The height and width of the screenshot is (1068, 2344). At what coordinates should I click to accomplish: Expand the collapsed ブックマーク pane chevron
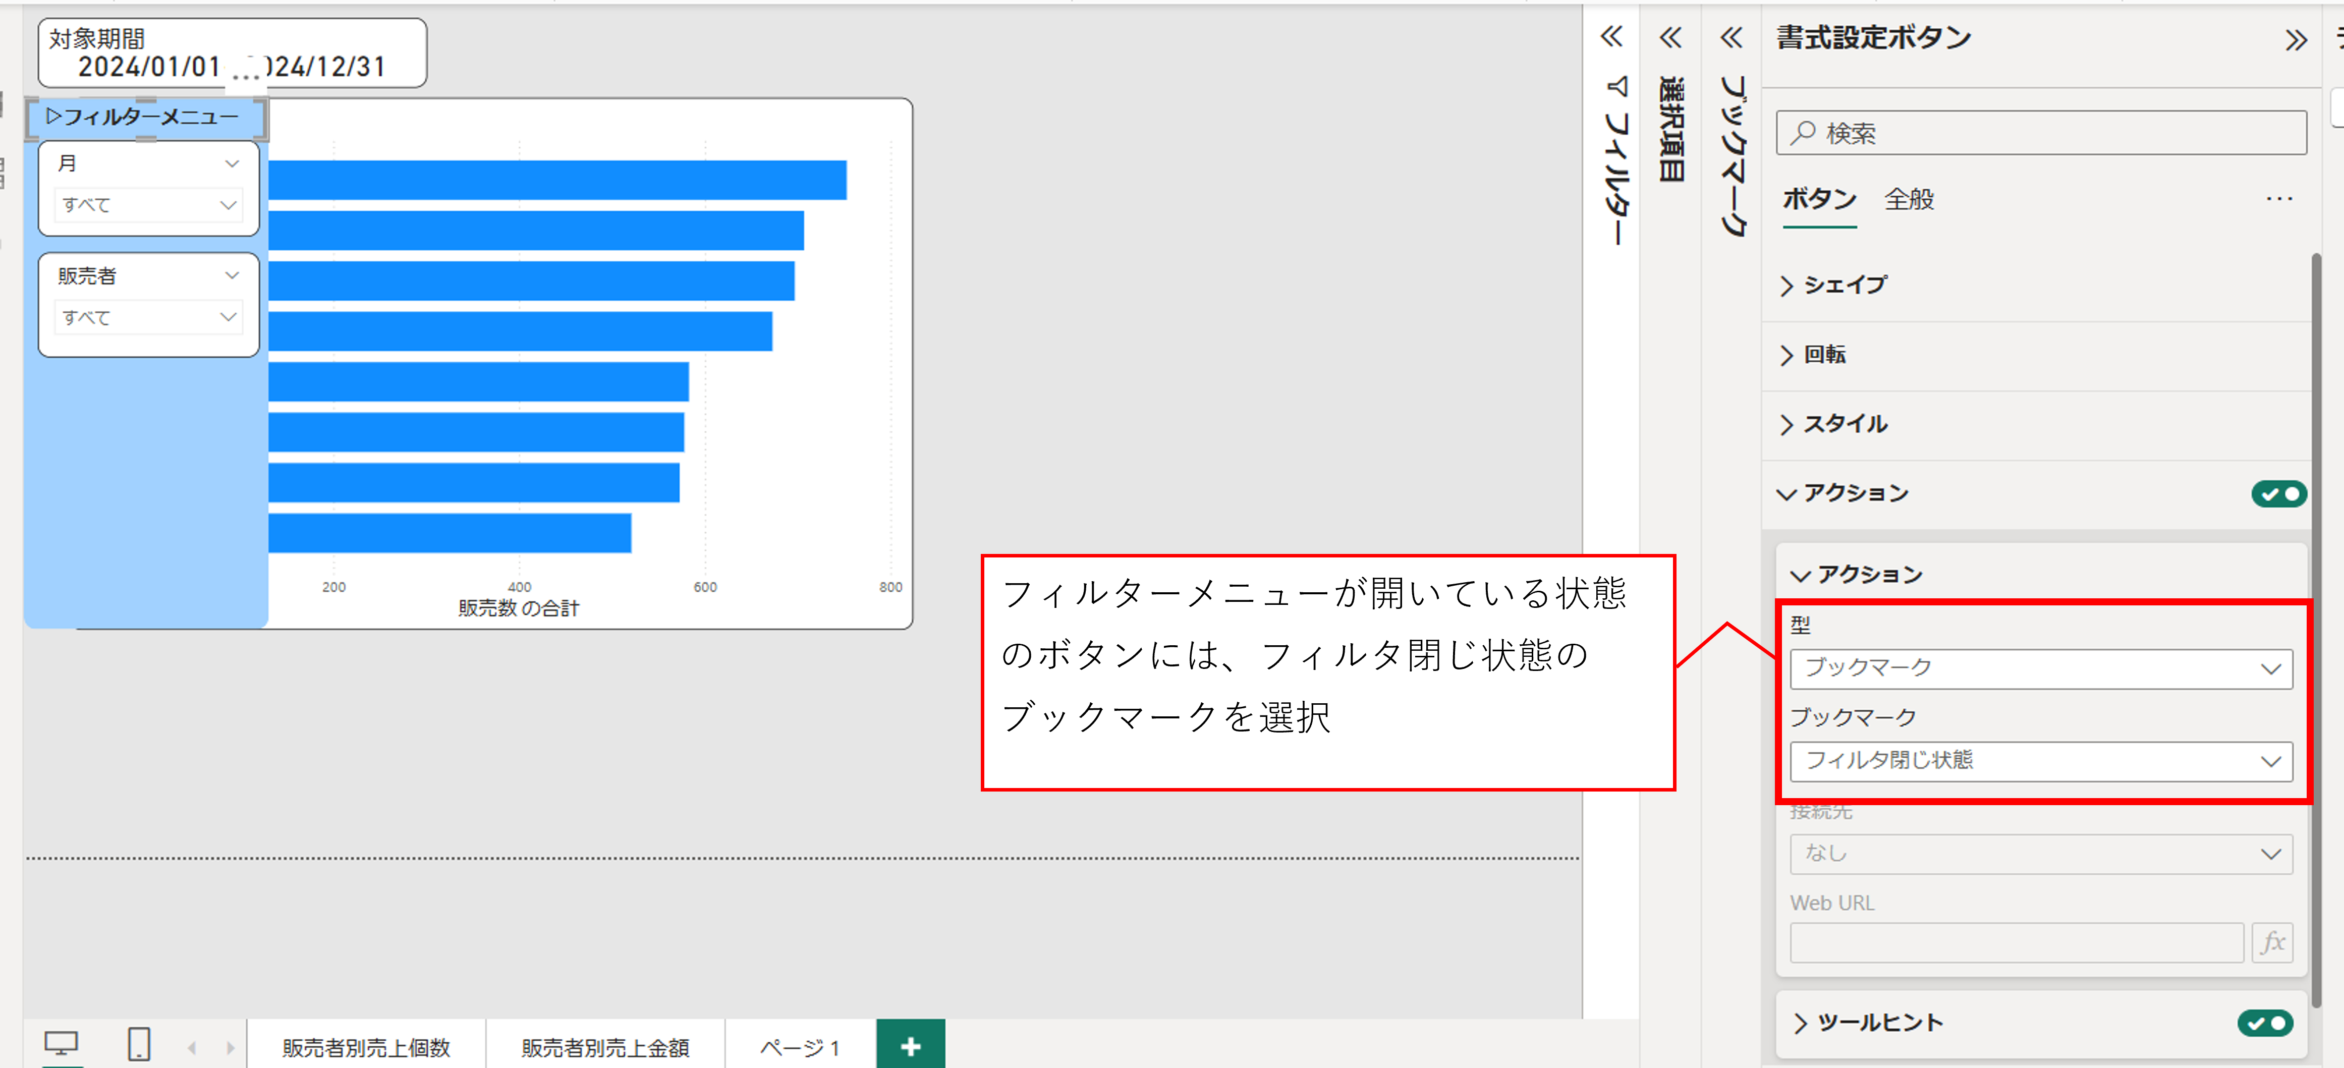tap(1731, 37)
